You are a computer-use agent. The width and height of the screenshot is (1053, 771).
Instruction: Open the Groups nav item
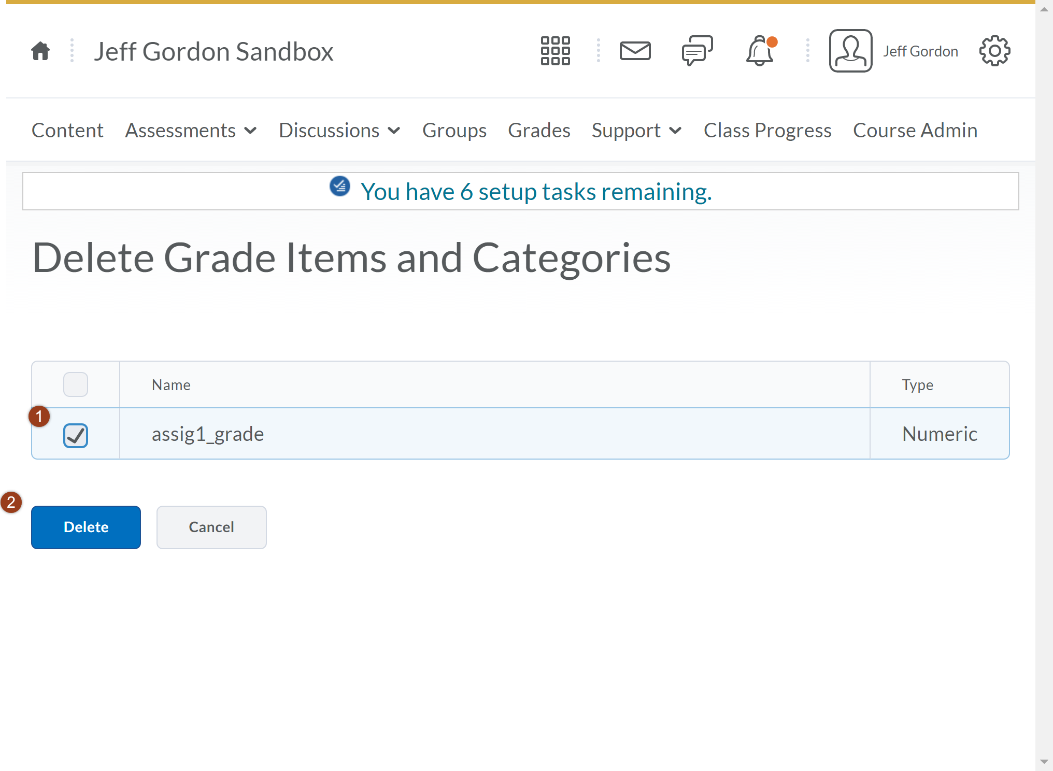point(454,131)
